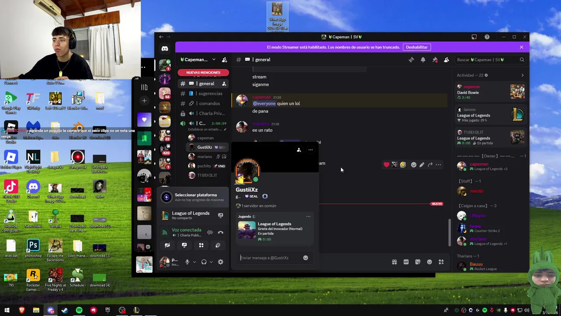
Task: Open the Threads icon in channel header
Action: pos(411,60)
